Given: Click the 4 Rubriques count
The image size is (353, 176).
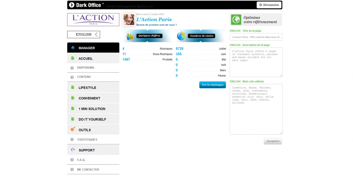Looking at the screenshot, I should coord(123,49).
